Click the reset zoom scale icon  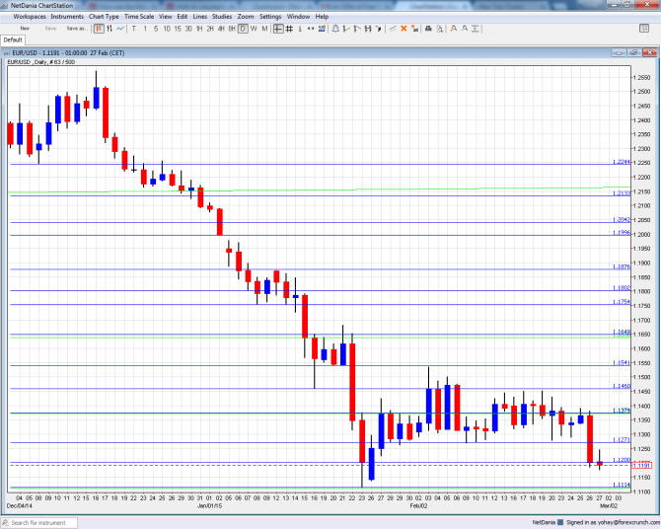[x=476, y=29]
